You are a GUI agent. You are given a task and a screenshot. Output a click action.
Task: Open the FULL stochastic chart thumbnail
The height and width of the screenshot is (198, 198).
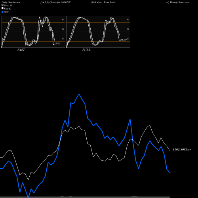pyautogui.click(x=98, y=32)
